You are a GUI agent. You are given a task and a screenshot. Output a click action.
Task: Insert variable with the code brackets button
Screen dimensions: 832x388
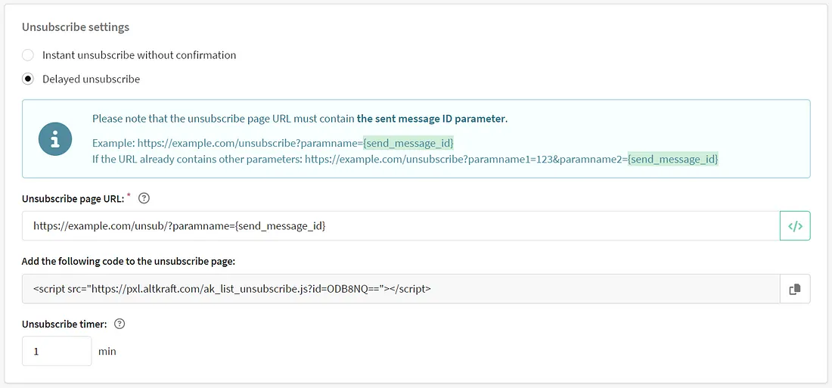click(x=795, y=226)
